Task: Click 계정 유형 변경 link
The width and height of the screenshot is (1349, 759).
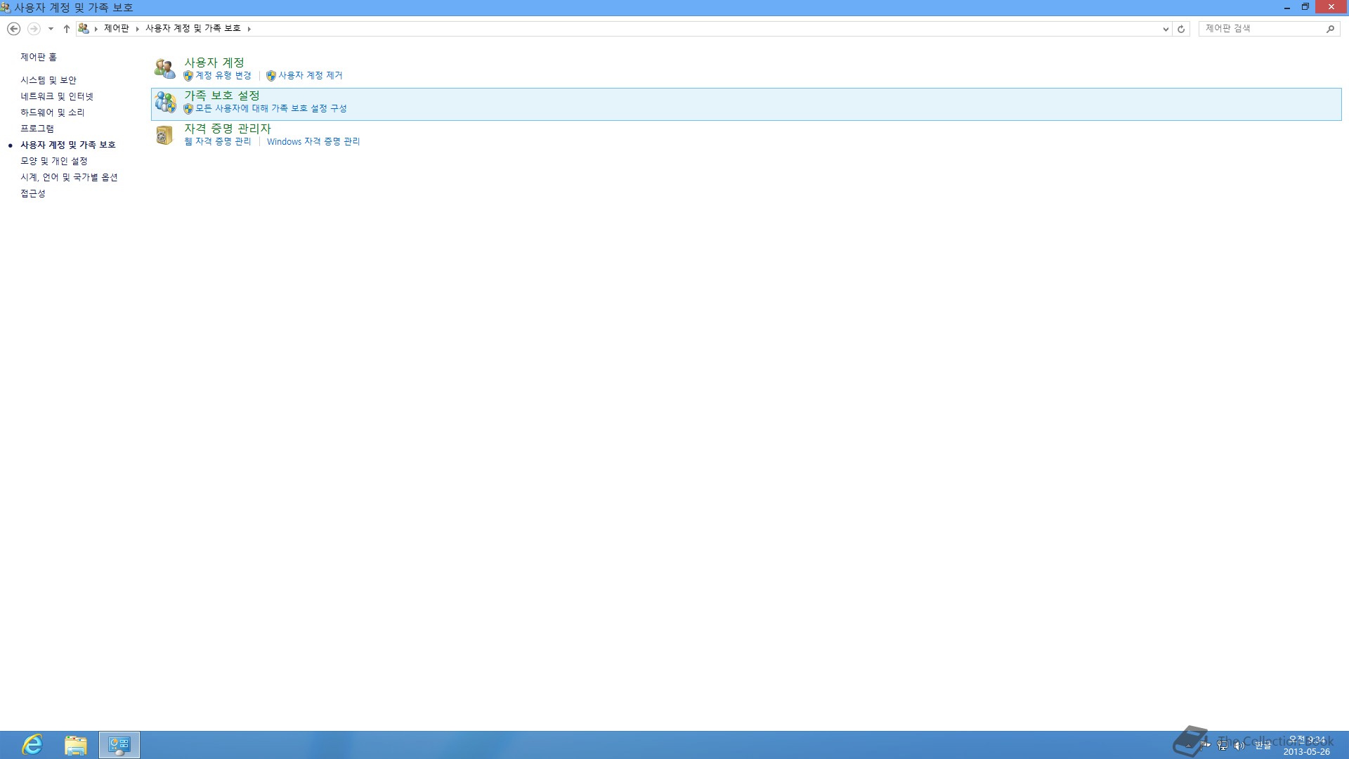Action: point(223,75)
